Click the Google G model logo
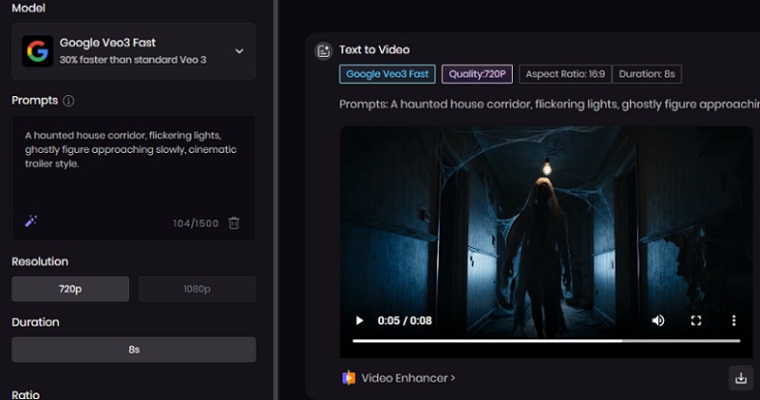Image resolution: width=760 pixels, height=400 pixels. tap(38, 51)
